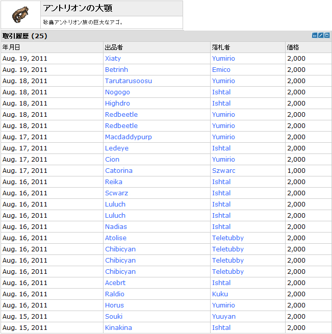Image resolution: width=332 pixels, height=334 pixels.
Task: Select seller Tarutarusoosu link
Action: tap(128, 81)
